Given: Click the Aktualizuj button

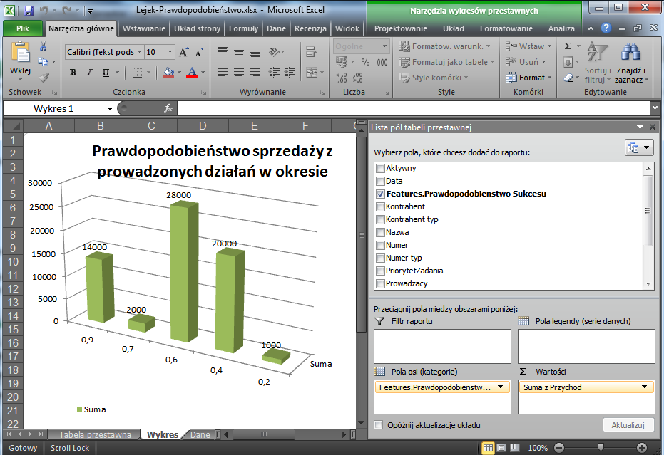Looking at the screenshot, I should point(628,425).
